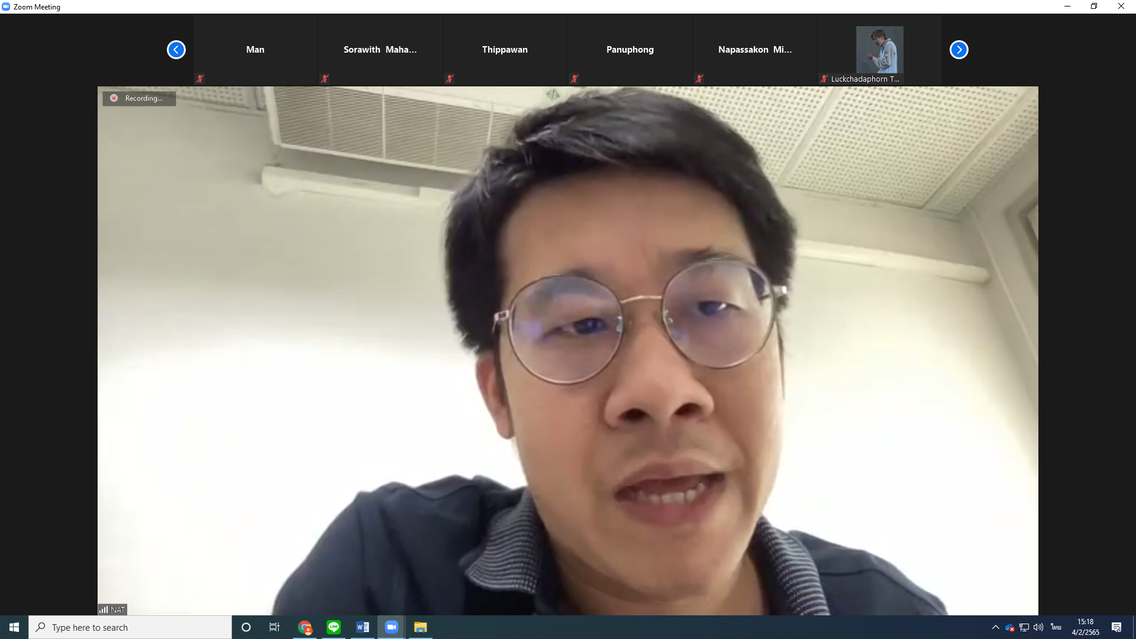Open the notification center icon
Screen dimensions: 1136x639
[x=1116, y=627]
